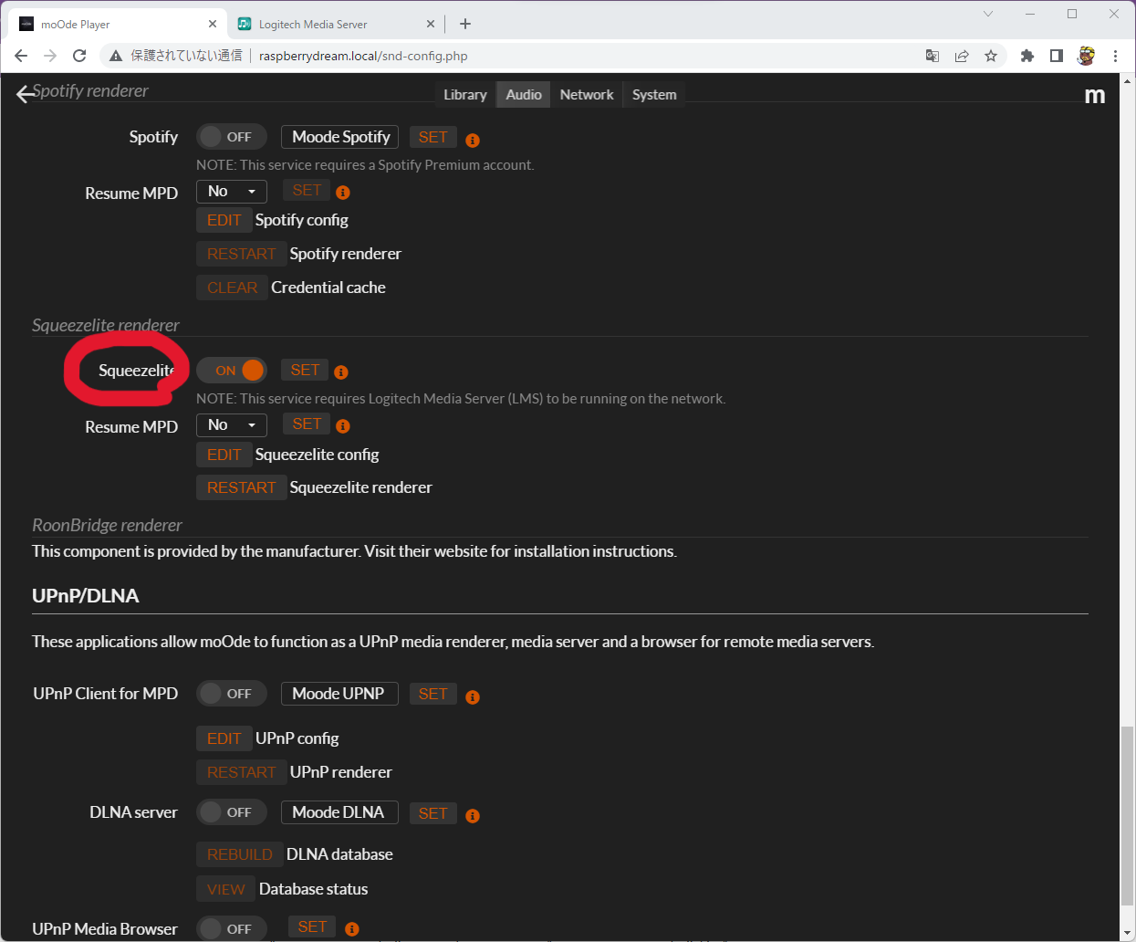
Task: Click CLEAR Credential cache
Action: 232,288
